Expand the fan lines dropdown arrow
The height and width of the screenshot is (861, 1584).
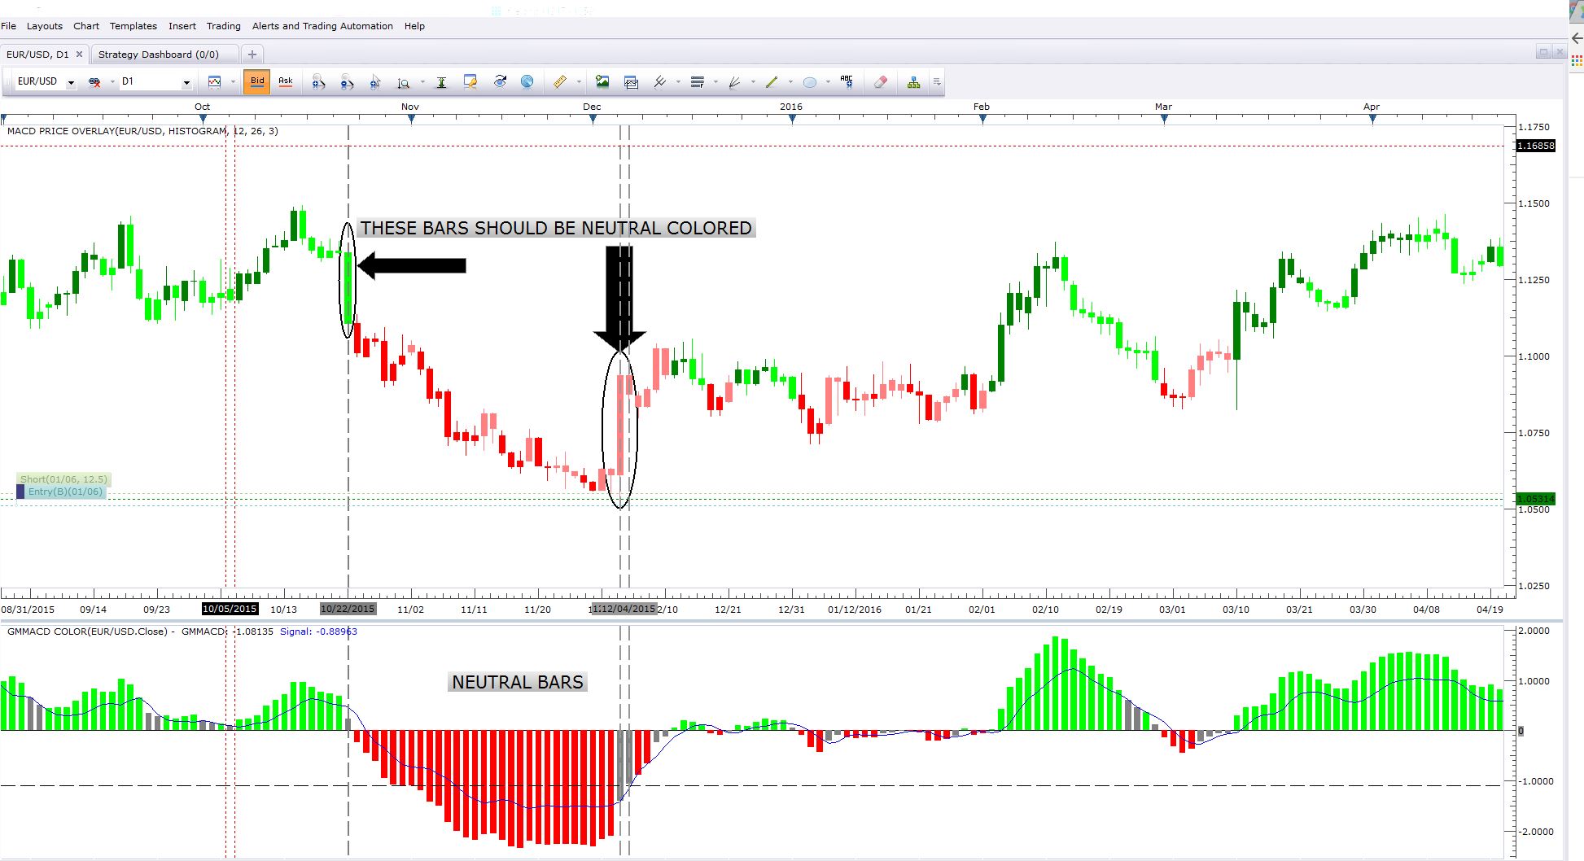pos(753,81)
